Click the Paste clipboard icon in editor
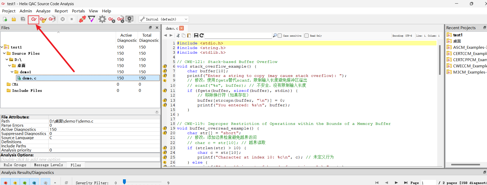 189,36
